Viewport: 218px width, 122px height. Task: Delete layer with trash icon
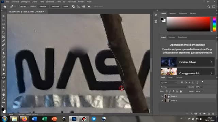click(x=213, y=114)
